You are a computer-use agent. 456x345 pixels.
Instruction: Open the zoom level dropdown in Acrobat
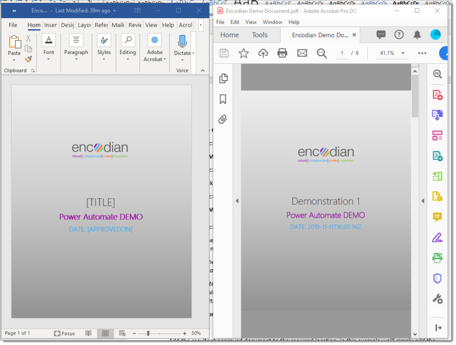(x=403, y=53)
